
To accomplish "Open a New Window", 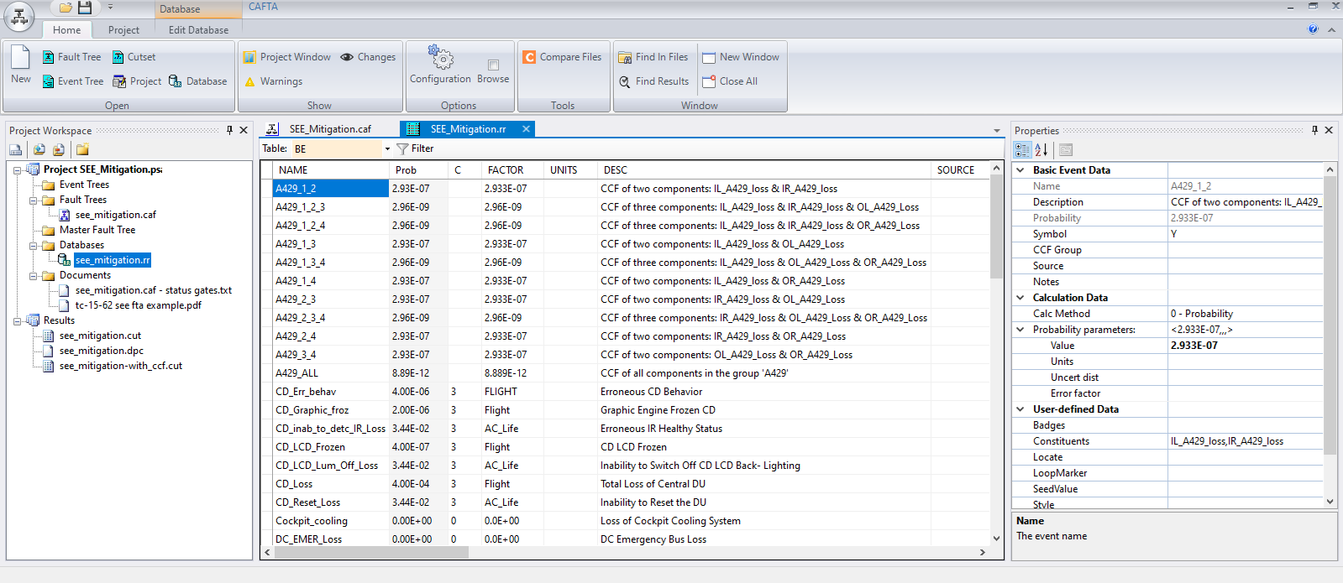I will coord(741,57).
